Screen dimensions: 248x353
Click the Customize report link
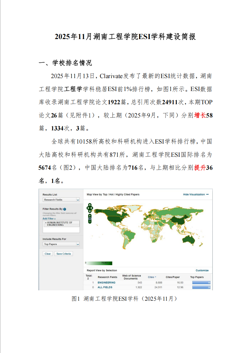pyautogui.click(x=202, y=270)
